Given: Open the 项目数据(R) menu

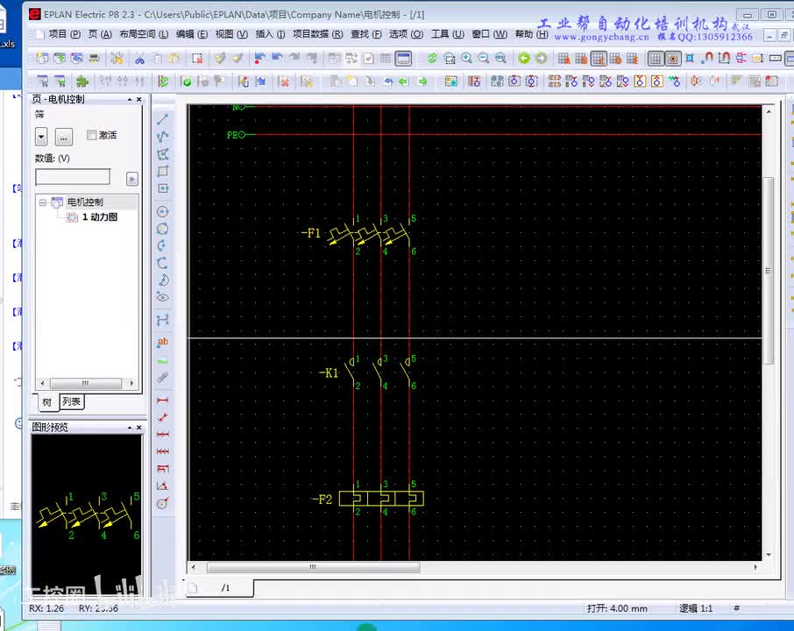Looking at the screenshot, I should click(318, 34).
